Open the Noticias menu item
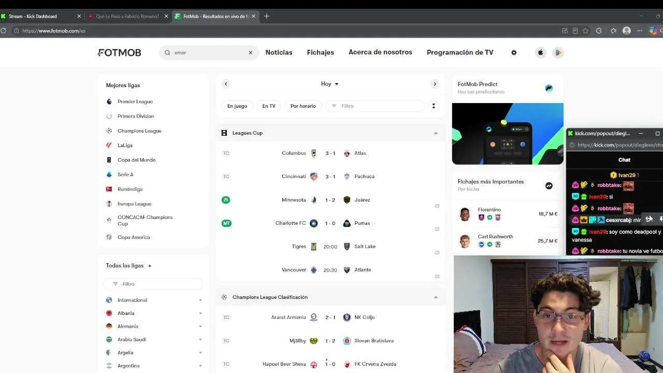663x373 pixels. click(279, 52)
